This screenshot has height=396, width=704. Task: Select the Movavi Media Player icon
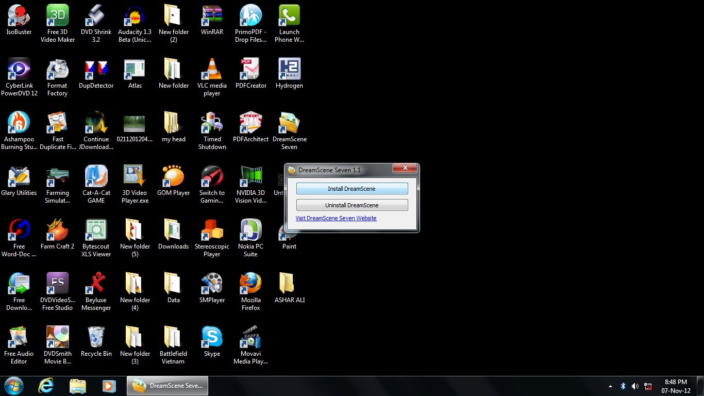coord(251,345)
